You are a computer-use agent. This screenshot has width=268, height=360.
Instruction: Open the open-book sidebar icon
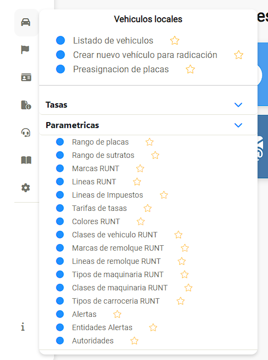click(26, 160)
